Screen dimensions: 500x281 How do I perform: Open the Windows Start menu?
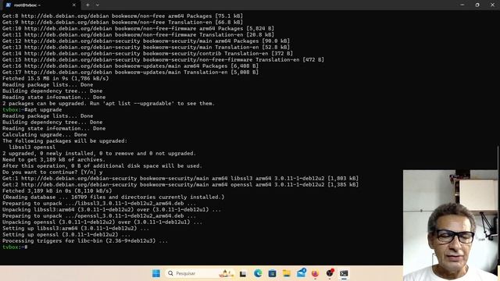click(156, 273)
